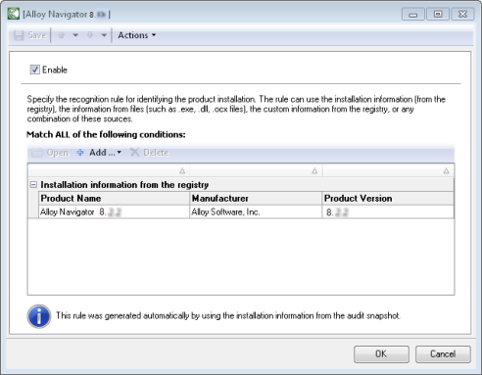Click the Alloy Navigator title bar icon

coord(14,14)
